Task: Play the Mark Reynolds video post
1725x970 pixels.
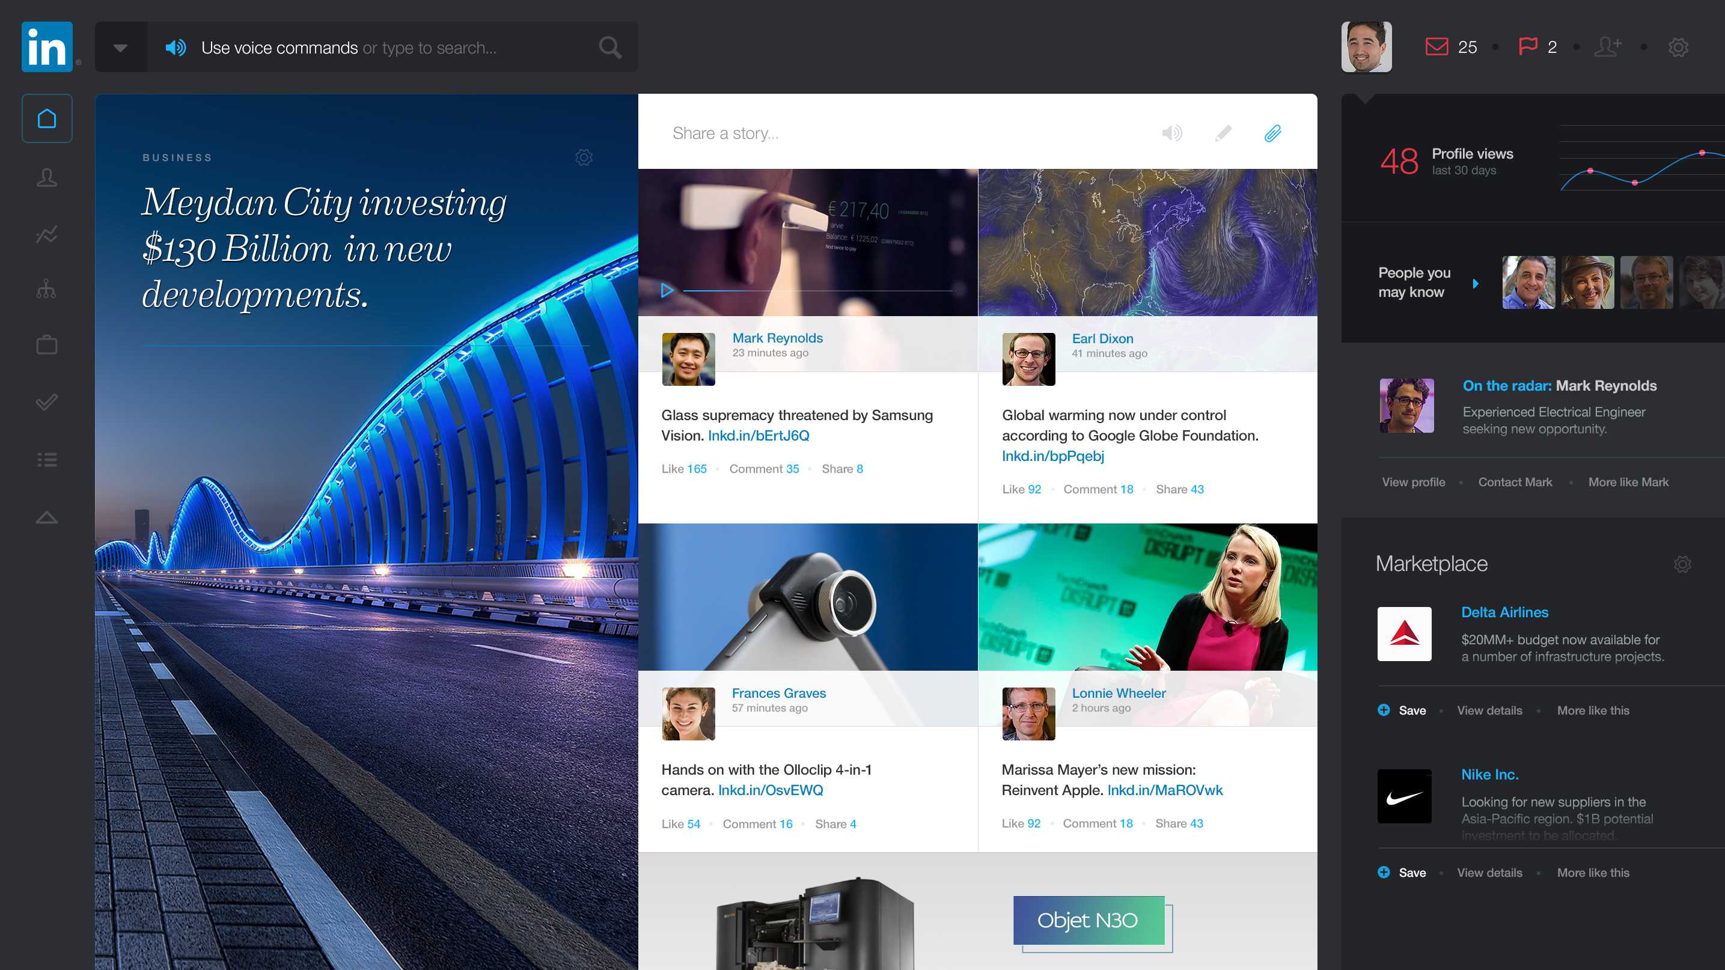Action: pyautogui.click(x=667, y=290)
